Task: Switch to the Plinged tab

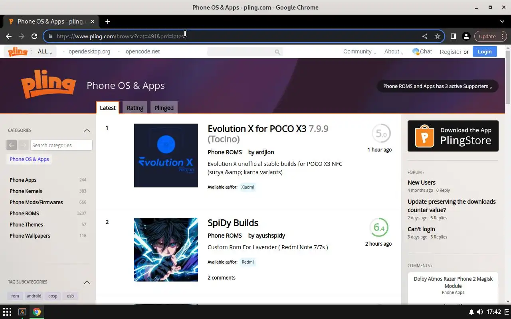Action: click(x=164, y=108)
